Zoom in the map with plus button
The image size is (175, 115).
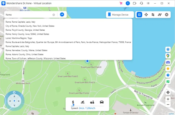(168, 99)
